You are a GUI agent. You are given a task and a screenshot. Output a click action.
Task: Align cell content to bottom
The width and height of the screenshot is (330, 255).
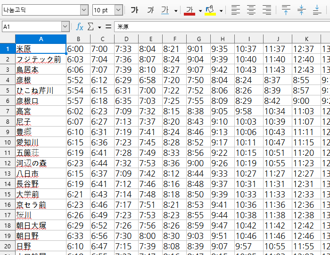(317, 10)
